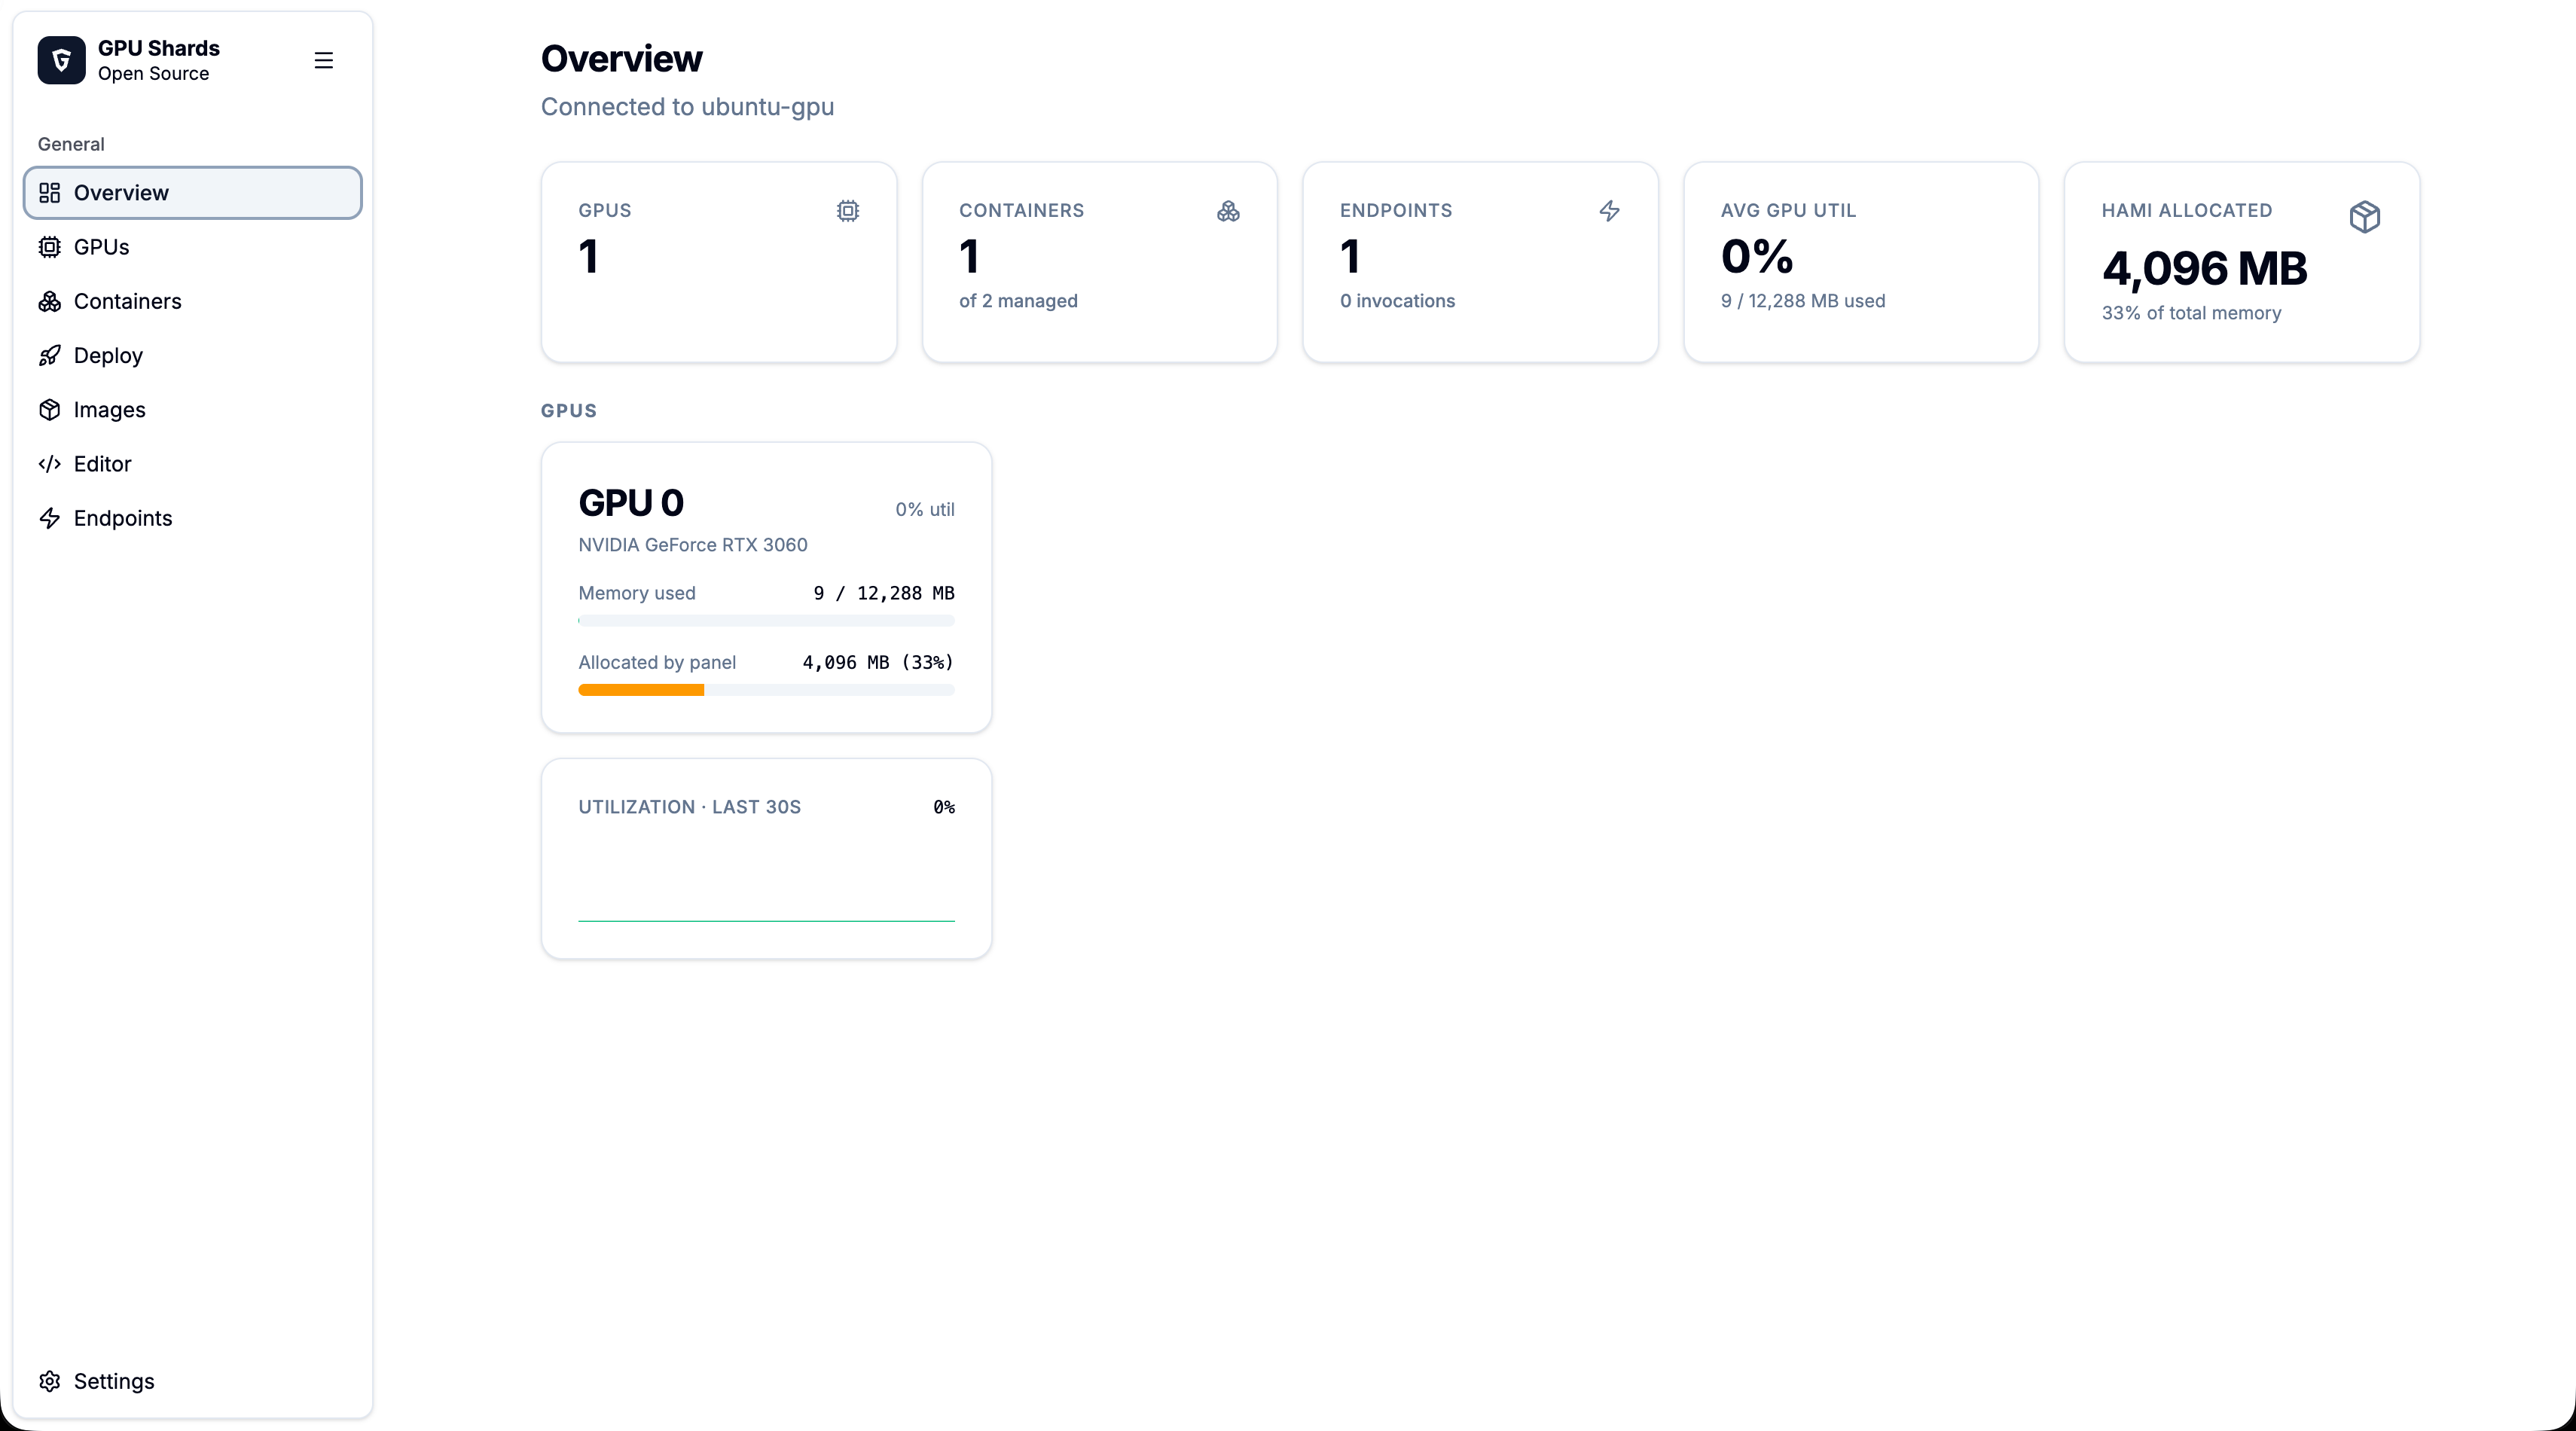Click the GPUs chip icon in the sidebar
2576x1431 pixels.
click(50, 247)
